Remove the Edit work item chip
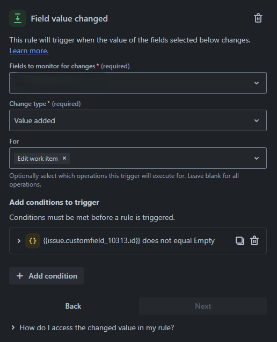Image resolution: width=277 pixels, height=342 pixels. (x=64, y=158)
